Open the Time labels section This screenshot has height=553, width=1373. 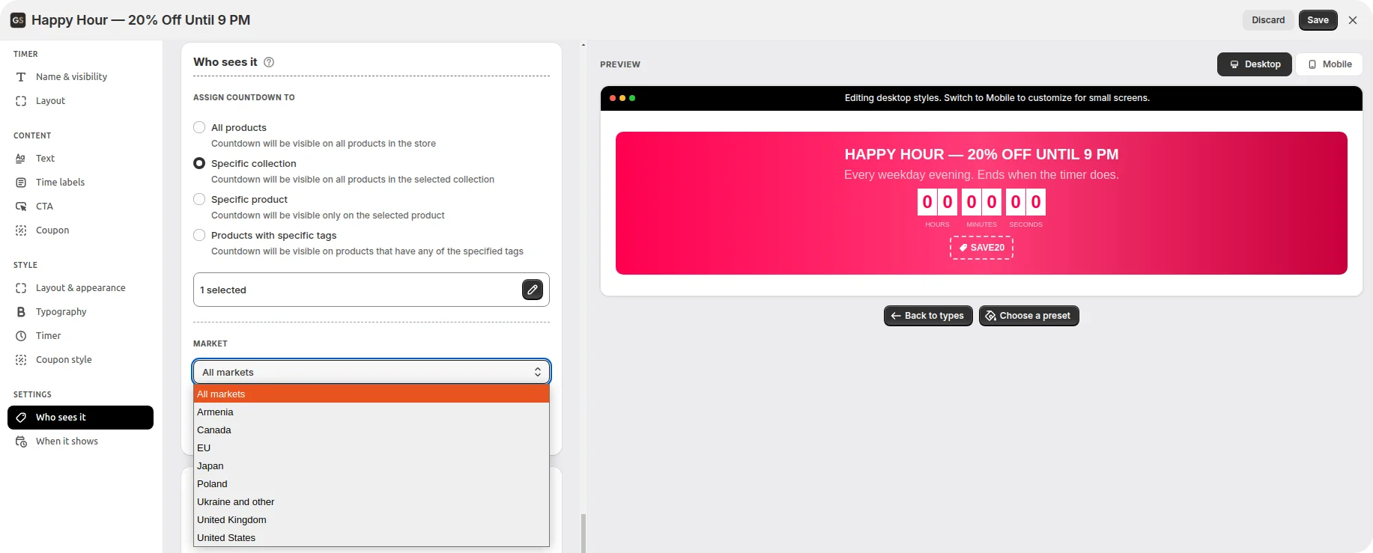(x=80, y=183)
